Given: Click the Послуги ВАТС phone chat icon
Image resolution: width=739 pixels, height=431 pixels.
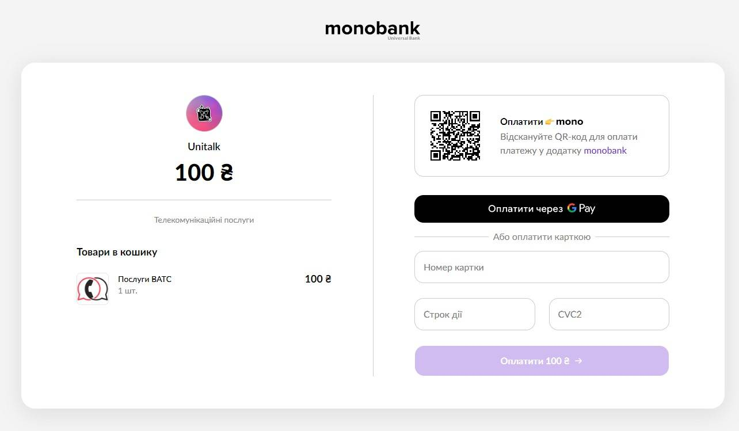Looking at the screenshot, I should [93, 289].
